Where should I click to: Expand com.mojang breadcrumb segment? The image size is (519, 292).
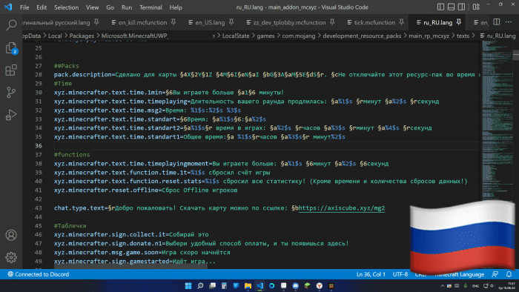299,36
